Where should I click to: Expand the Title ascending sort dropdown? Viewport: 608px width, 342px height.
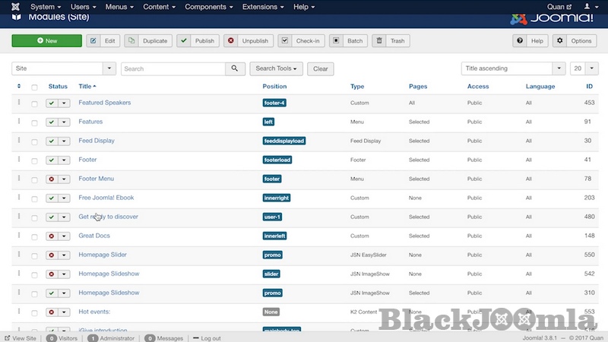[x=513, y=68]
